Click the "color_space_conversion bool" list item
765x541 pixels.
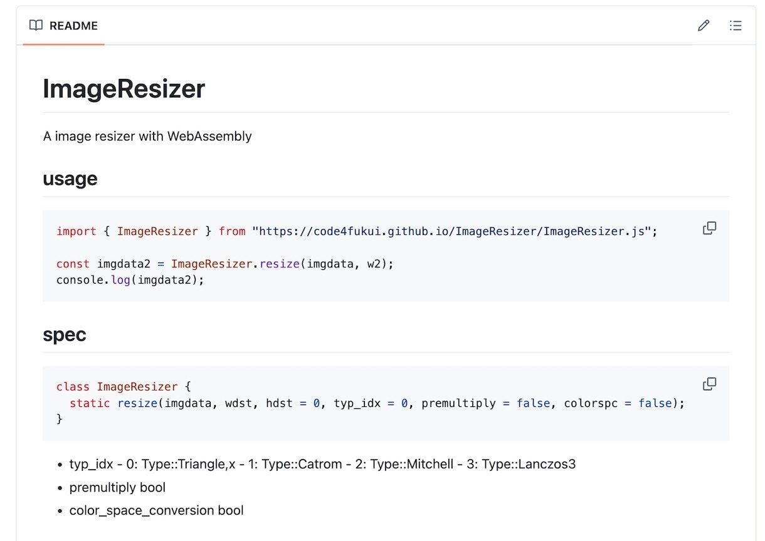(x=156, y=510)
